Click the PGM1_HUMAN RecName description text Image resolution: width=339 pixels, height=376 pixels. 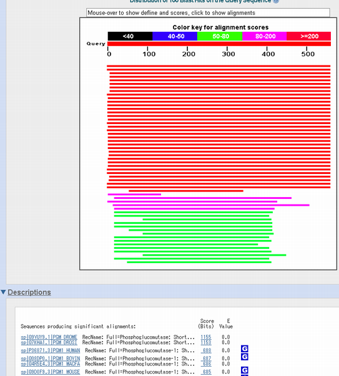click(140, 350)
